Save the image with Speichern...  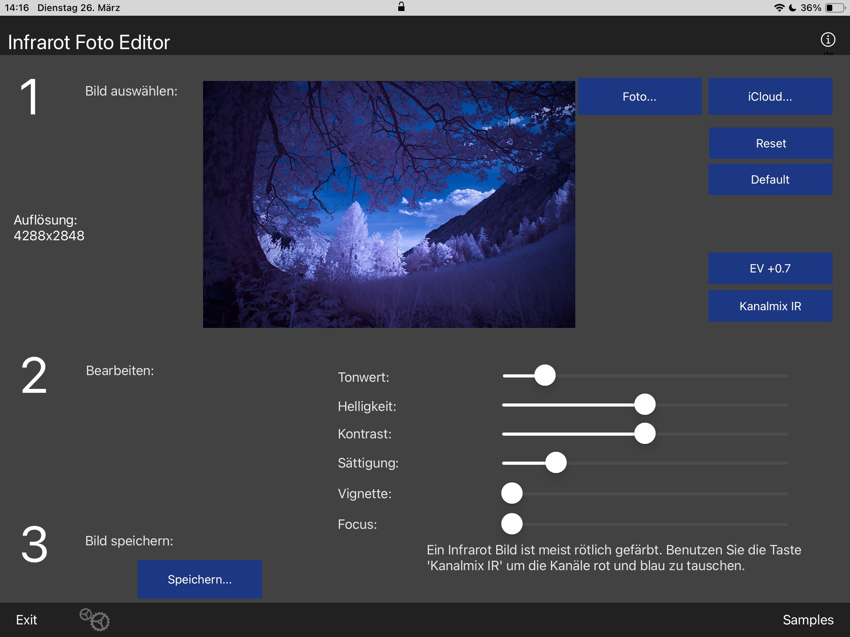point(200,579)
